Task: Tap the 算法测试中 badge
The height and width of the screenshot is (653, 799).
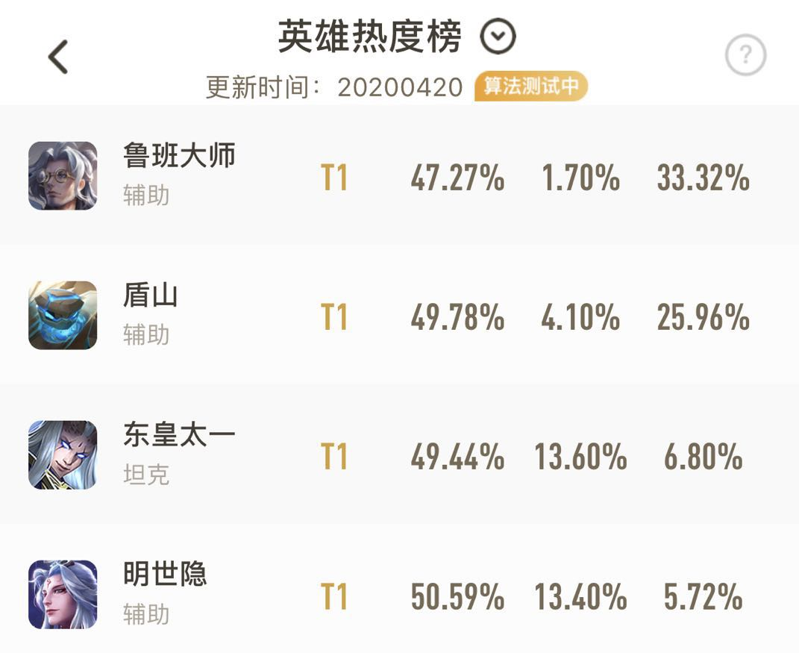Action: coord(531,86)
